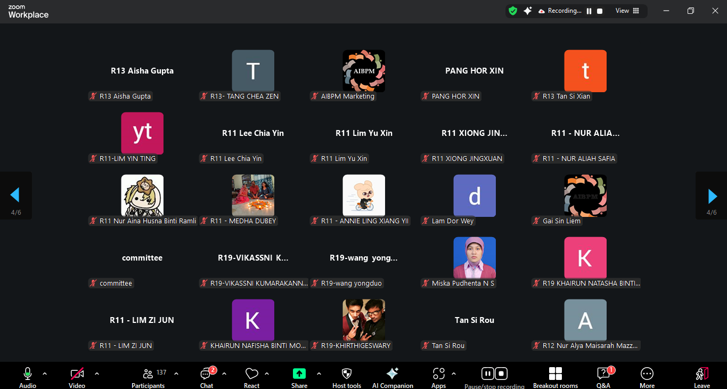Expand the Share options arrow
The image size is (727, 389).
tap(319, 374)
